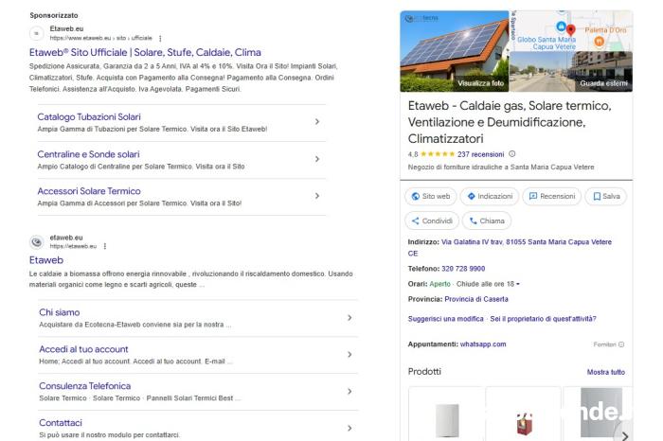Click Negozio di forniture idrauliche category text
Screen dimensions: 663x441
click(x=501, y=168)
